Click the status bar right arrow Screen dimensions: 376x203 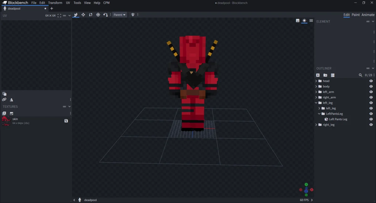(x=312, y=200)
